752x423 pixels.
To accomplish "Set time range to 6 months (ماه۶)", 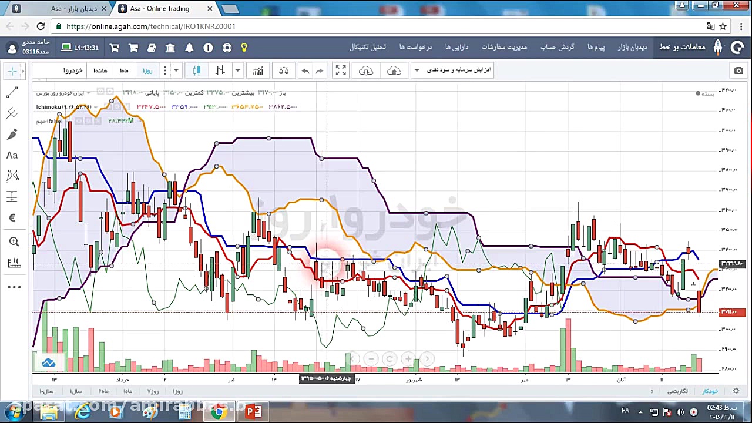I will click(103, 391).
